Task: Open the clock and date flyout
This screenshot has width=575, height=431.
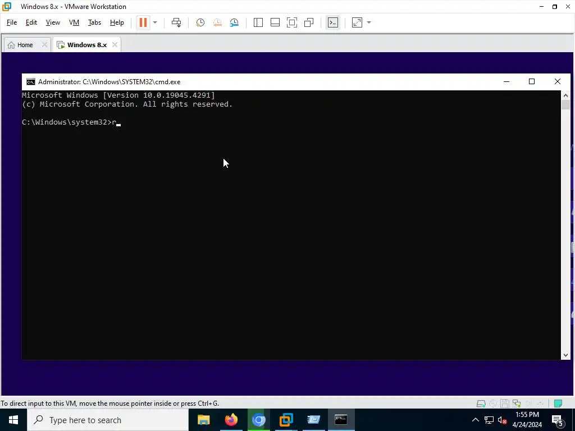Action: (x=527, y=420)
